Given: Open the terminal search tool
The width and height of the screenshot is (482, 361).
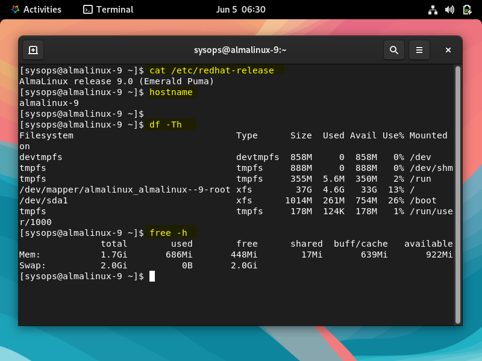Looking at the screenshot, I should (x=394, y=50).
